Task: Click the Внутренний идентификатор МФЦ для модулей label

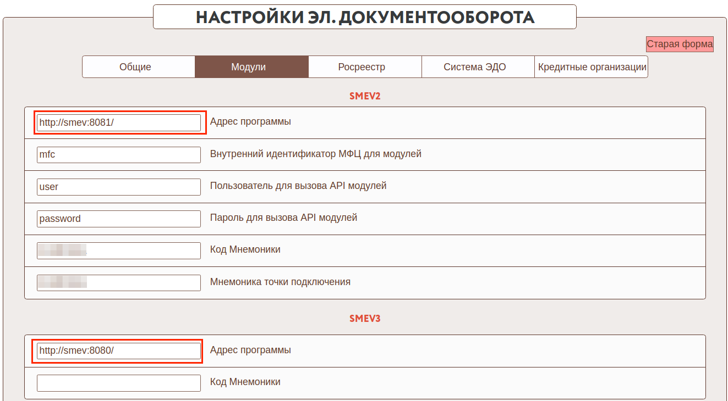Action: [315, 154]
